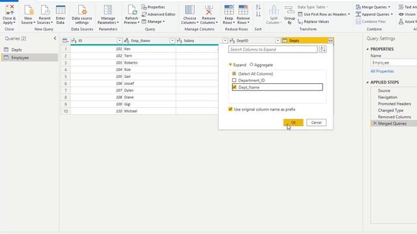Click Use First Row as Headers

point(324,14)
